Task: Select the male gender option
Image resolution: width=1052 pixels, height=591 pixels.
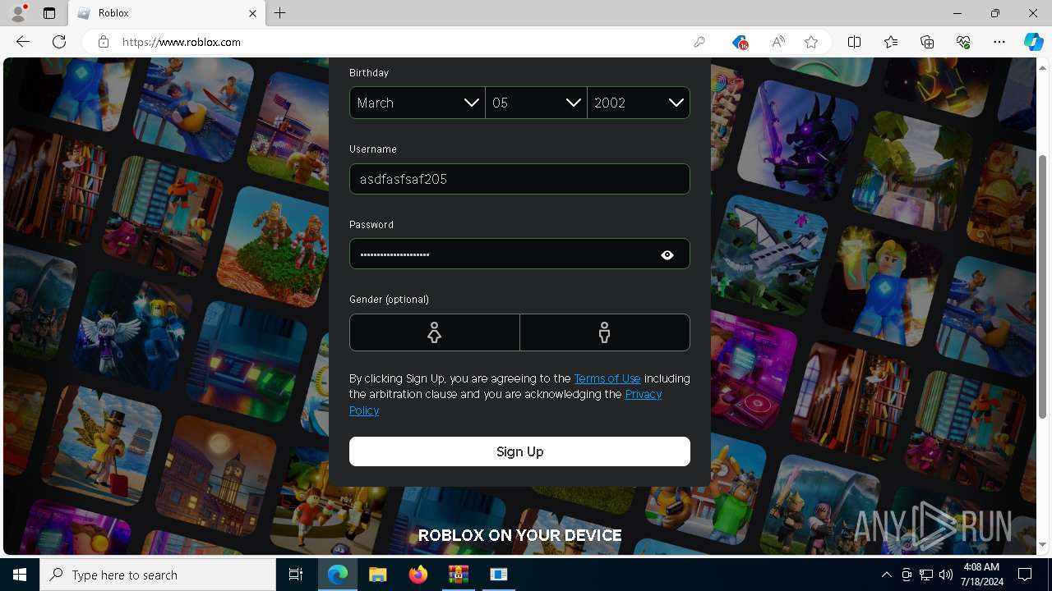Action: (605, 332)
